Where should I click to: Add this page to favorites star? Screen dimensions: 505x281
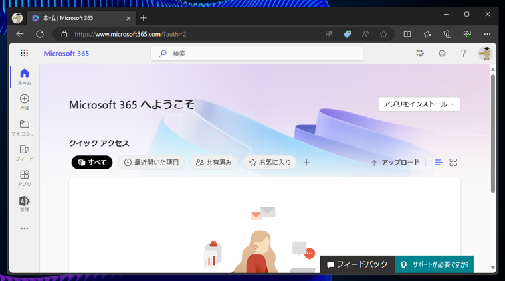383,34
